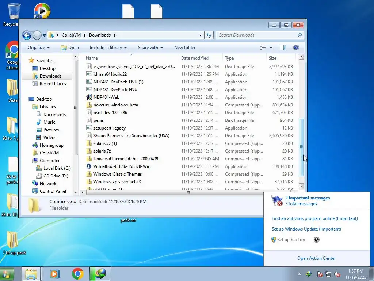Open Google Chrome from taskbar
374x281 pixels.
77,274
